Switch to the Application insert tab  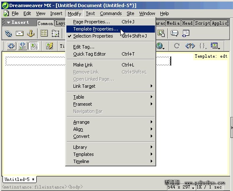219,23
